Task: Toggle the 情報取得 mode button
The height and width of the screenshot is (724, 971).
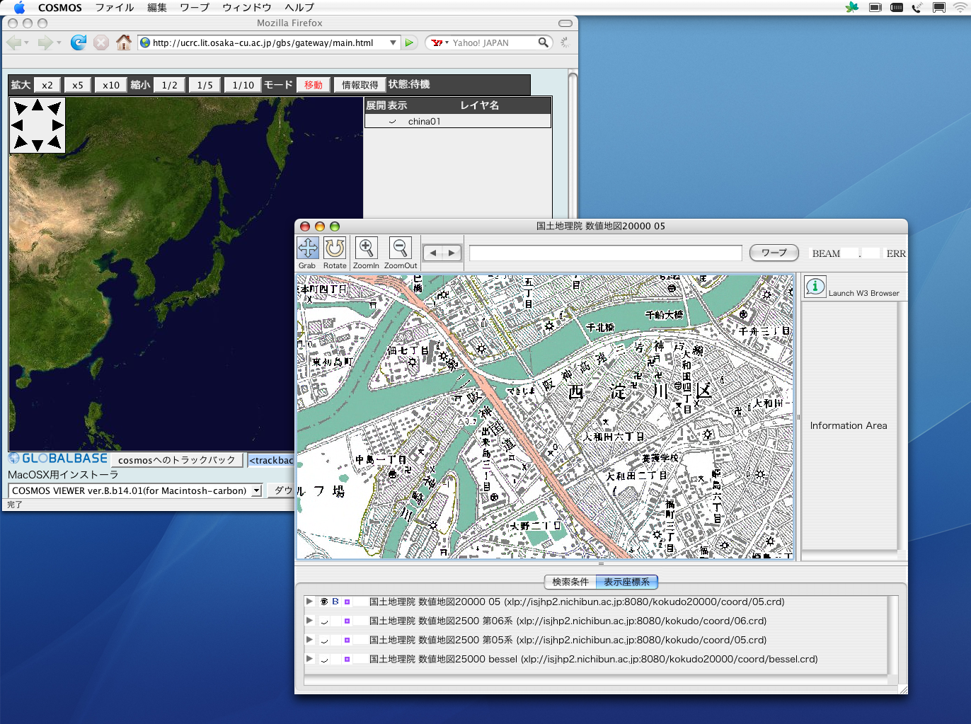Action: (x=360, y=85)
